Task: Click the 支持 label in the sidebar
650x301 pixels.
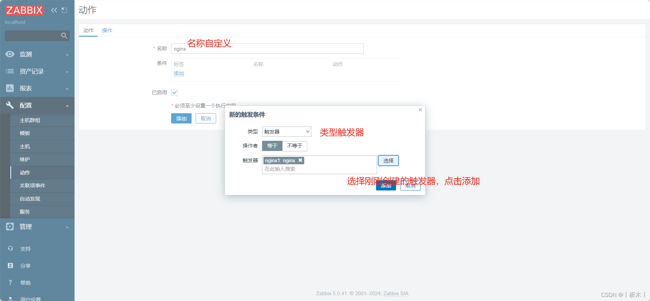Action: click(x=26, y=249)
